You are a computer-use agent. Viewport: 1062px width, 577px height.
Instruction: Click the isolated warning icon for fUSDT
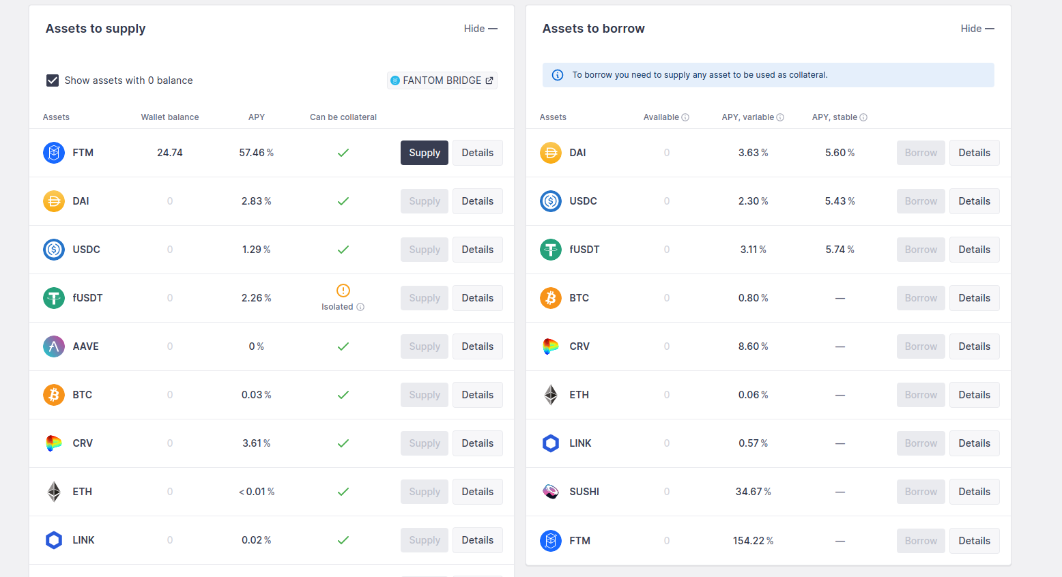(343, 291)
